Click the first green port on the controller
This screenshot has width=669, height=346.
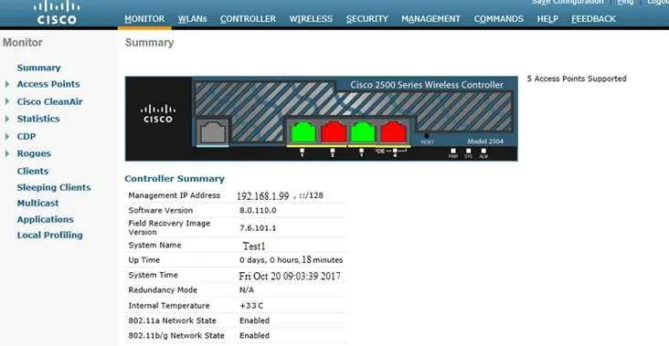click(303, 131)
